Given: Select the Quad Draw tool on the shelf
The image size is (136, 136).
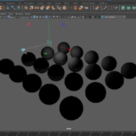Looking at the screenshot, I should click(x=116, y=8).
